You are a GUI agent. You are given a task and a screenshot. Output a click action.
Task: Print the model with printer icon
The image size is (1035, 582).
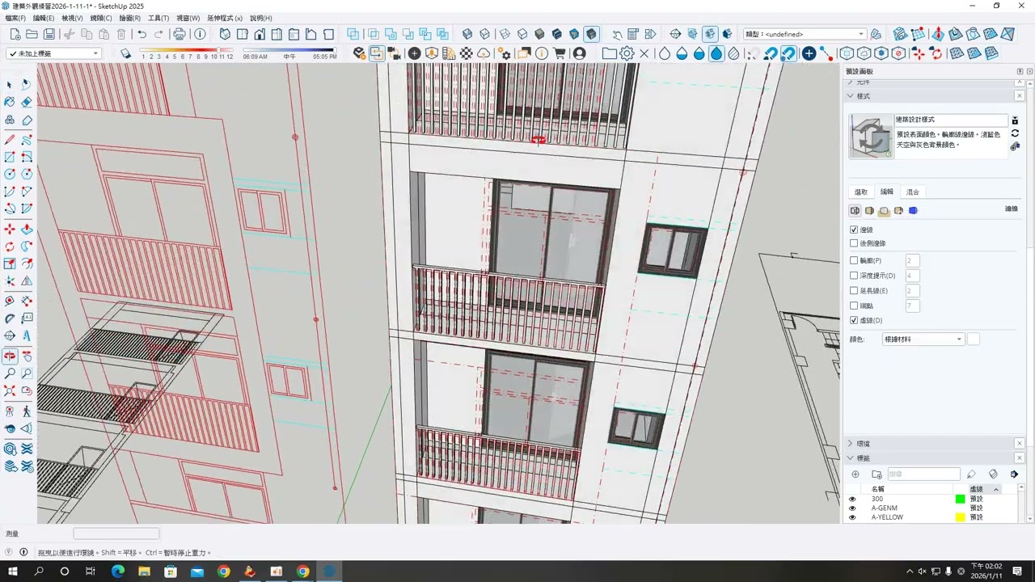pos(180,34)
